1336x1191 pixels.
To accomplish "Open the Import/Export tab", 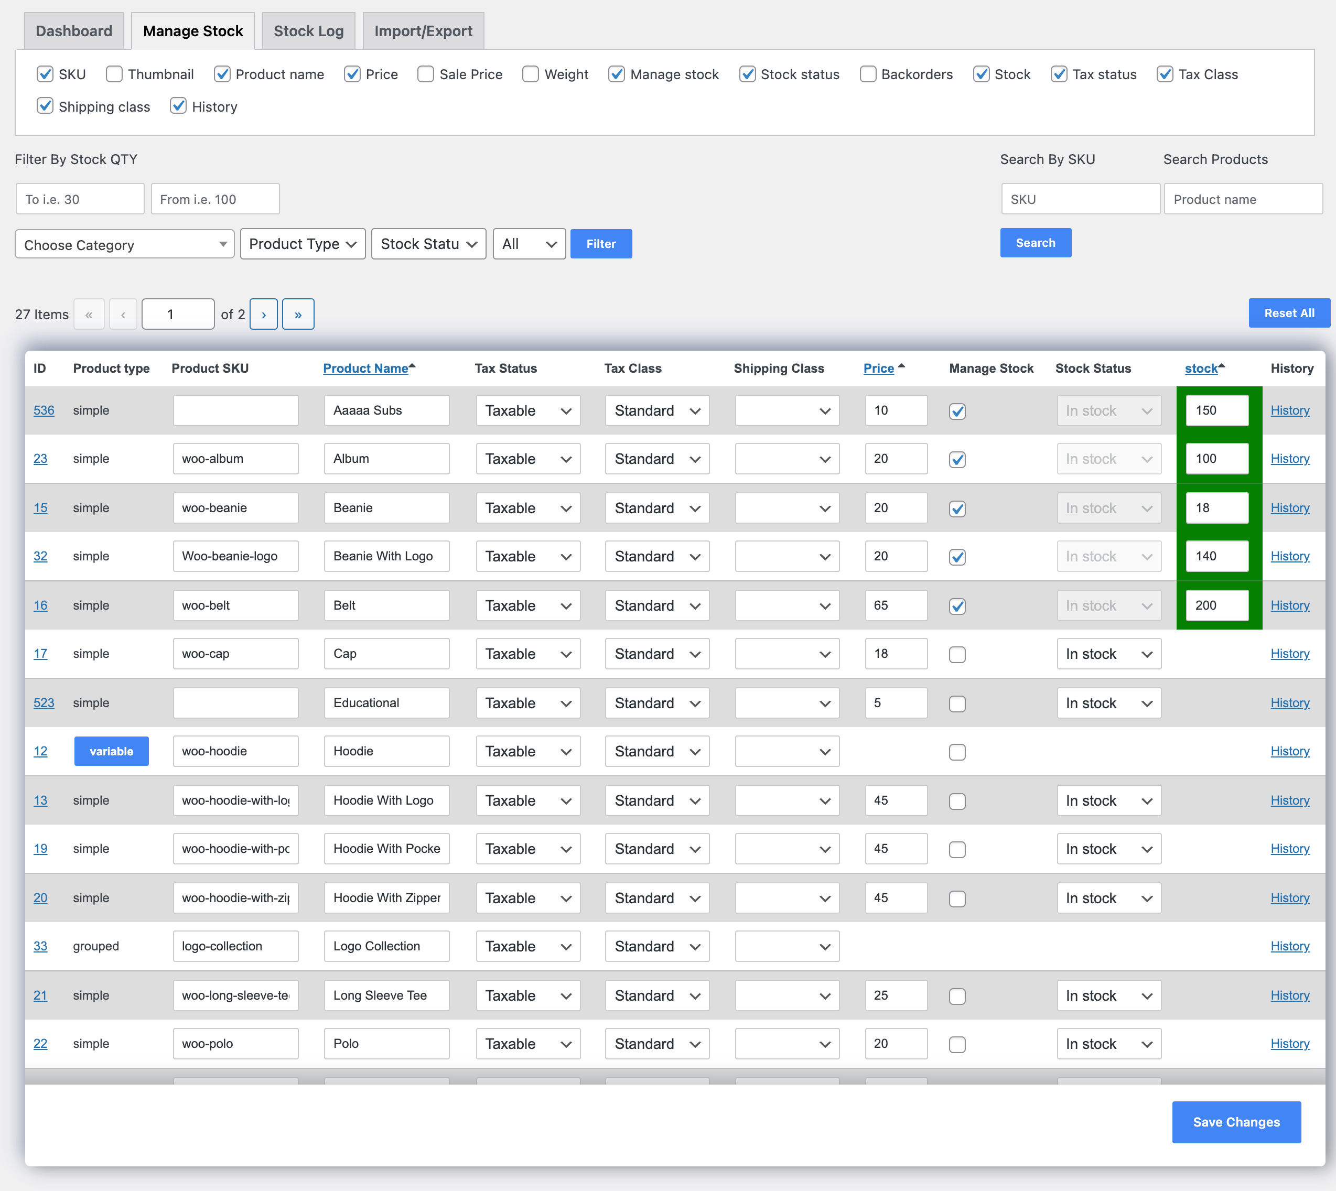I will click(423, 30).
